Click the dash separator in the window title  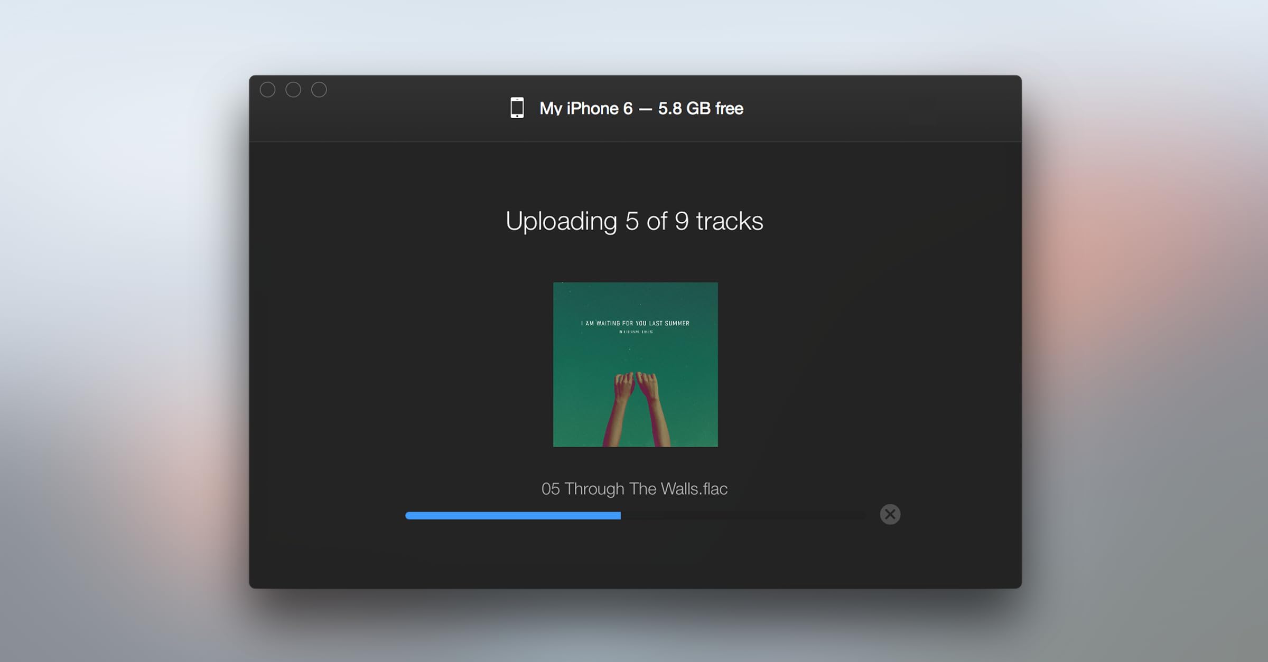click(645, 109)
